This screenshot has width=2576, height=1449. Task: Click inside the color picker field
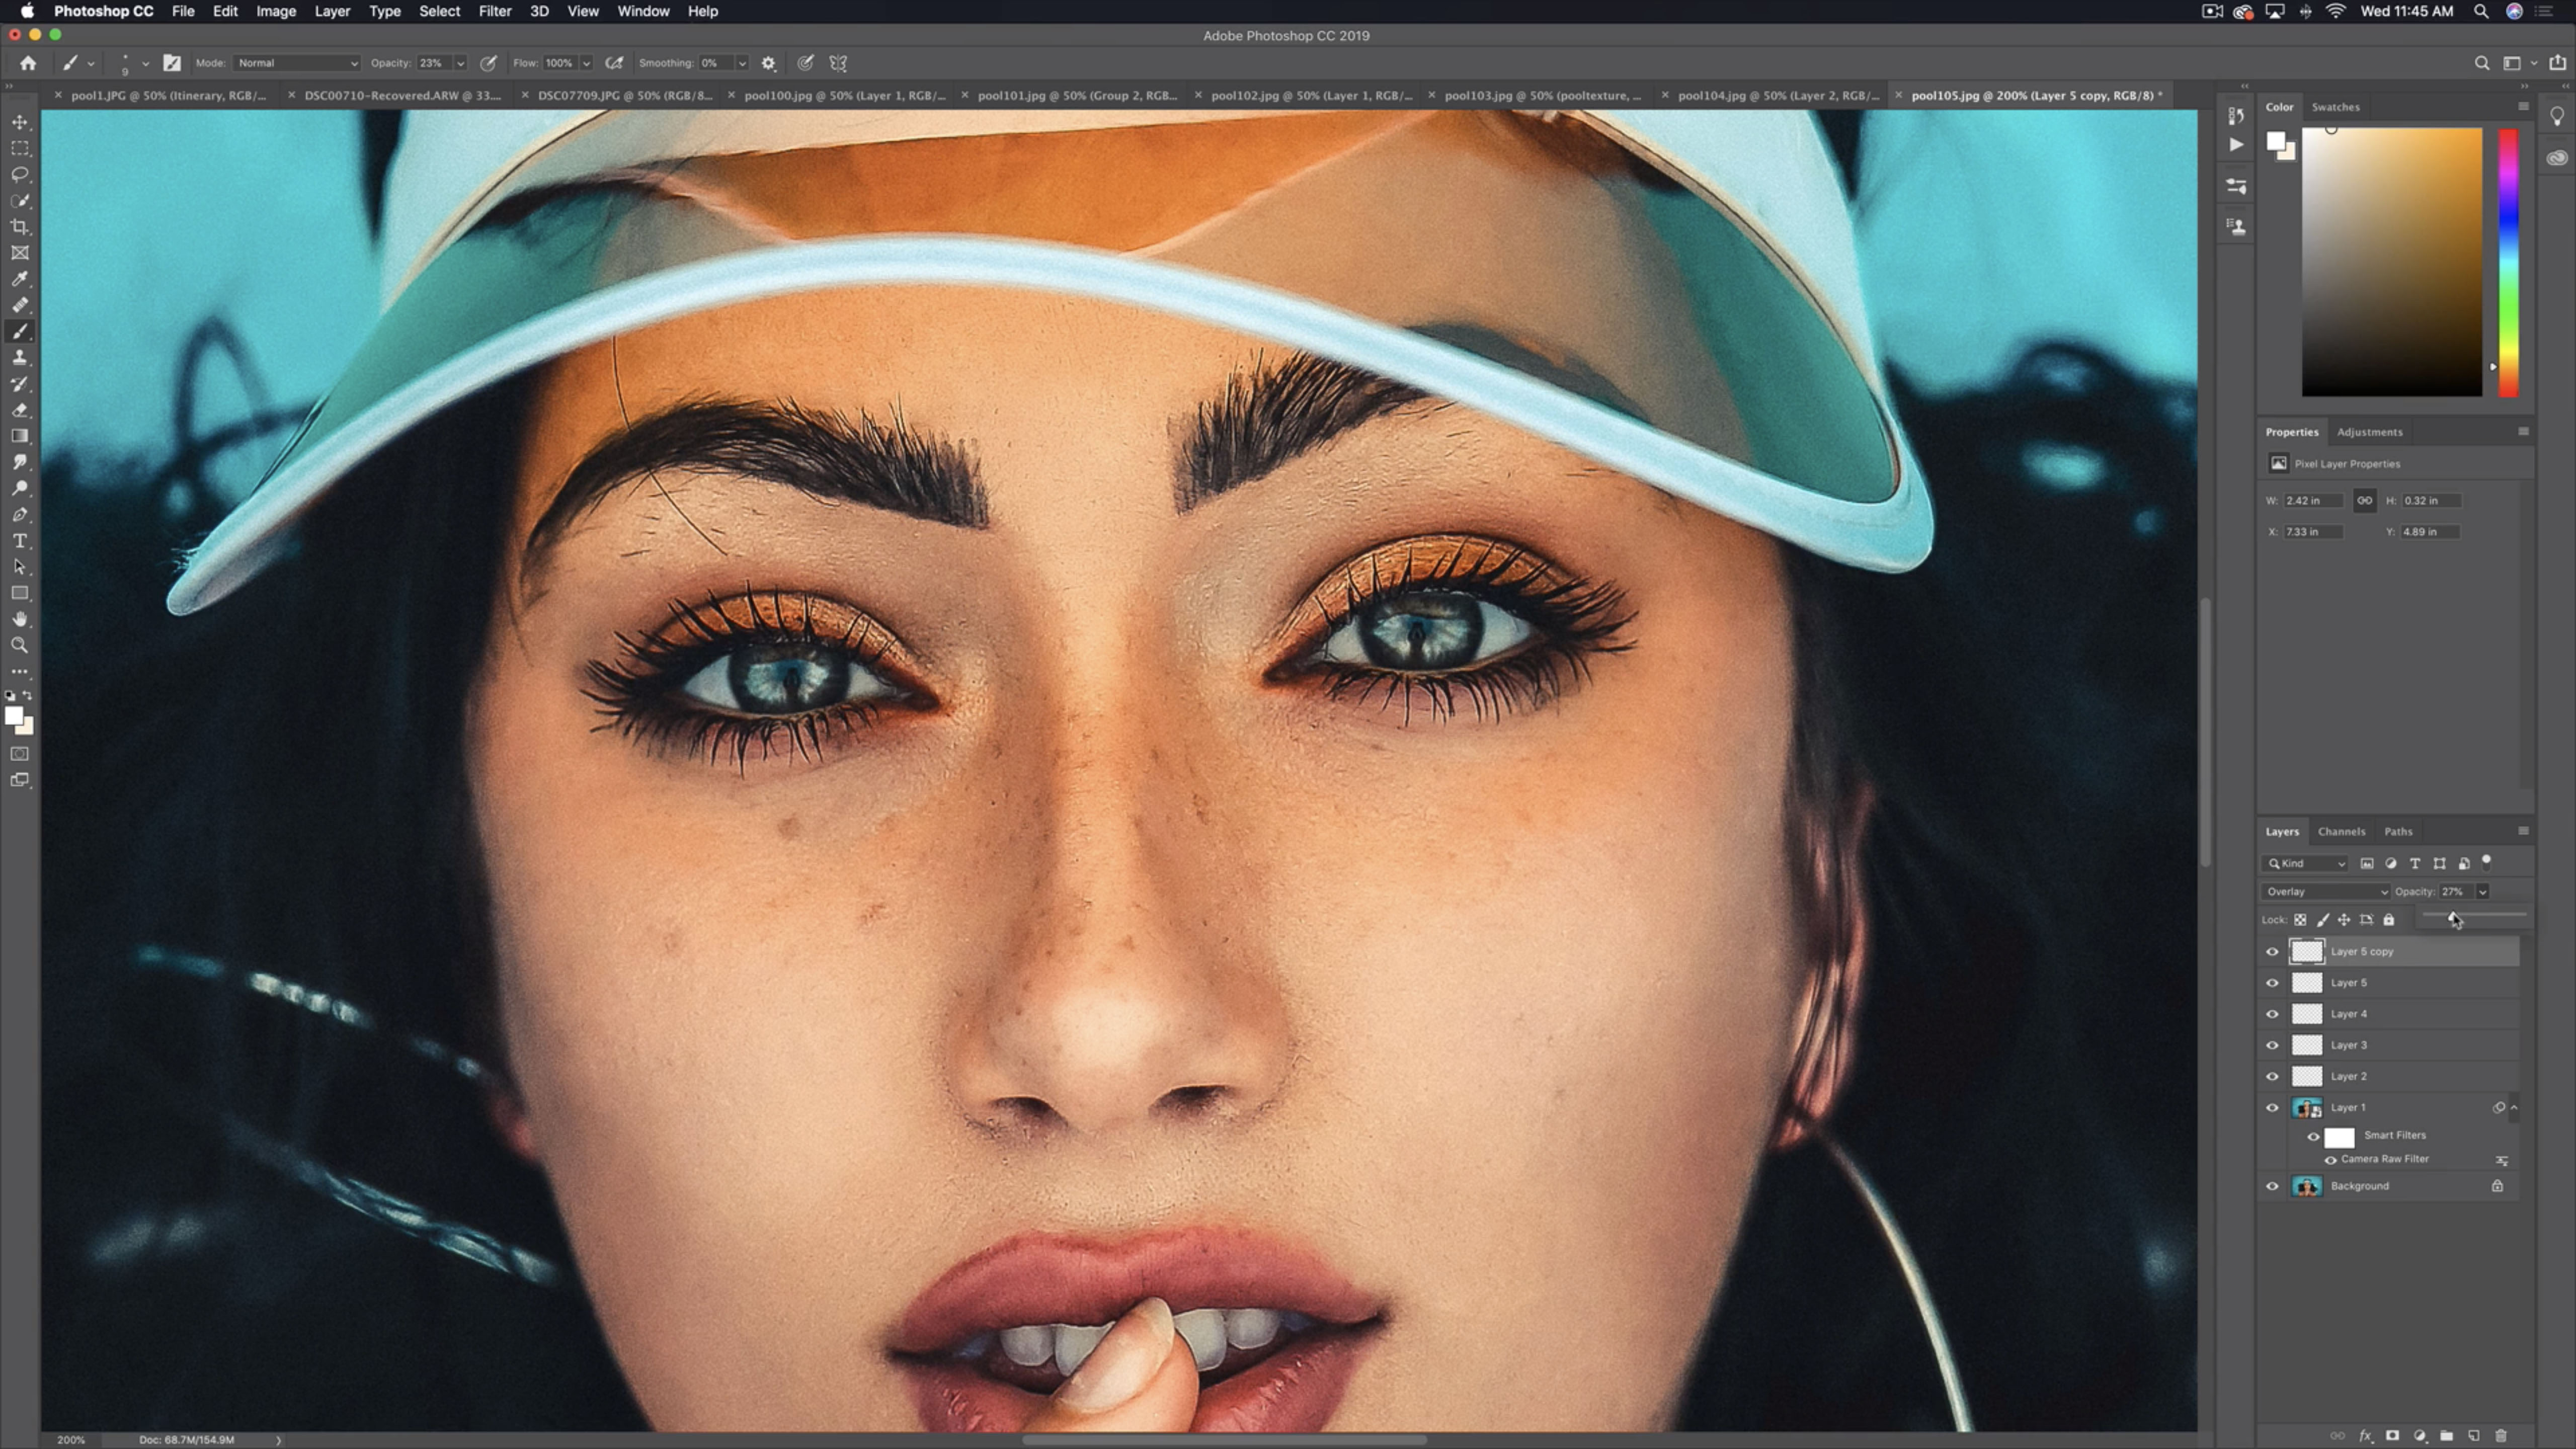pyautogui.click(x=2391, y=262)
